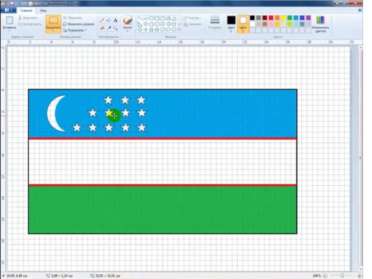Pick the pink color swatch

271,24
